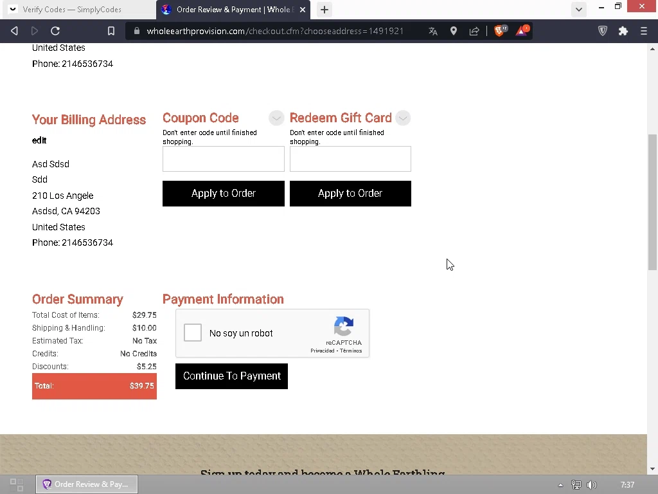658x494 pixels.
Task: Click the Payment Information heading
Action: [x=223, y=299]
